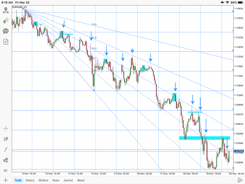Click the 1.12340 price axis label
This screenshot has height=184, width=245.
pyautogui.click(x=239, y=57)
